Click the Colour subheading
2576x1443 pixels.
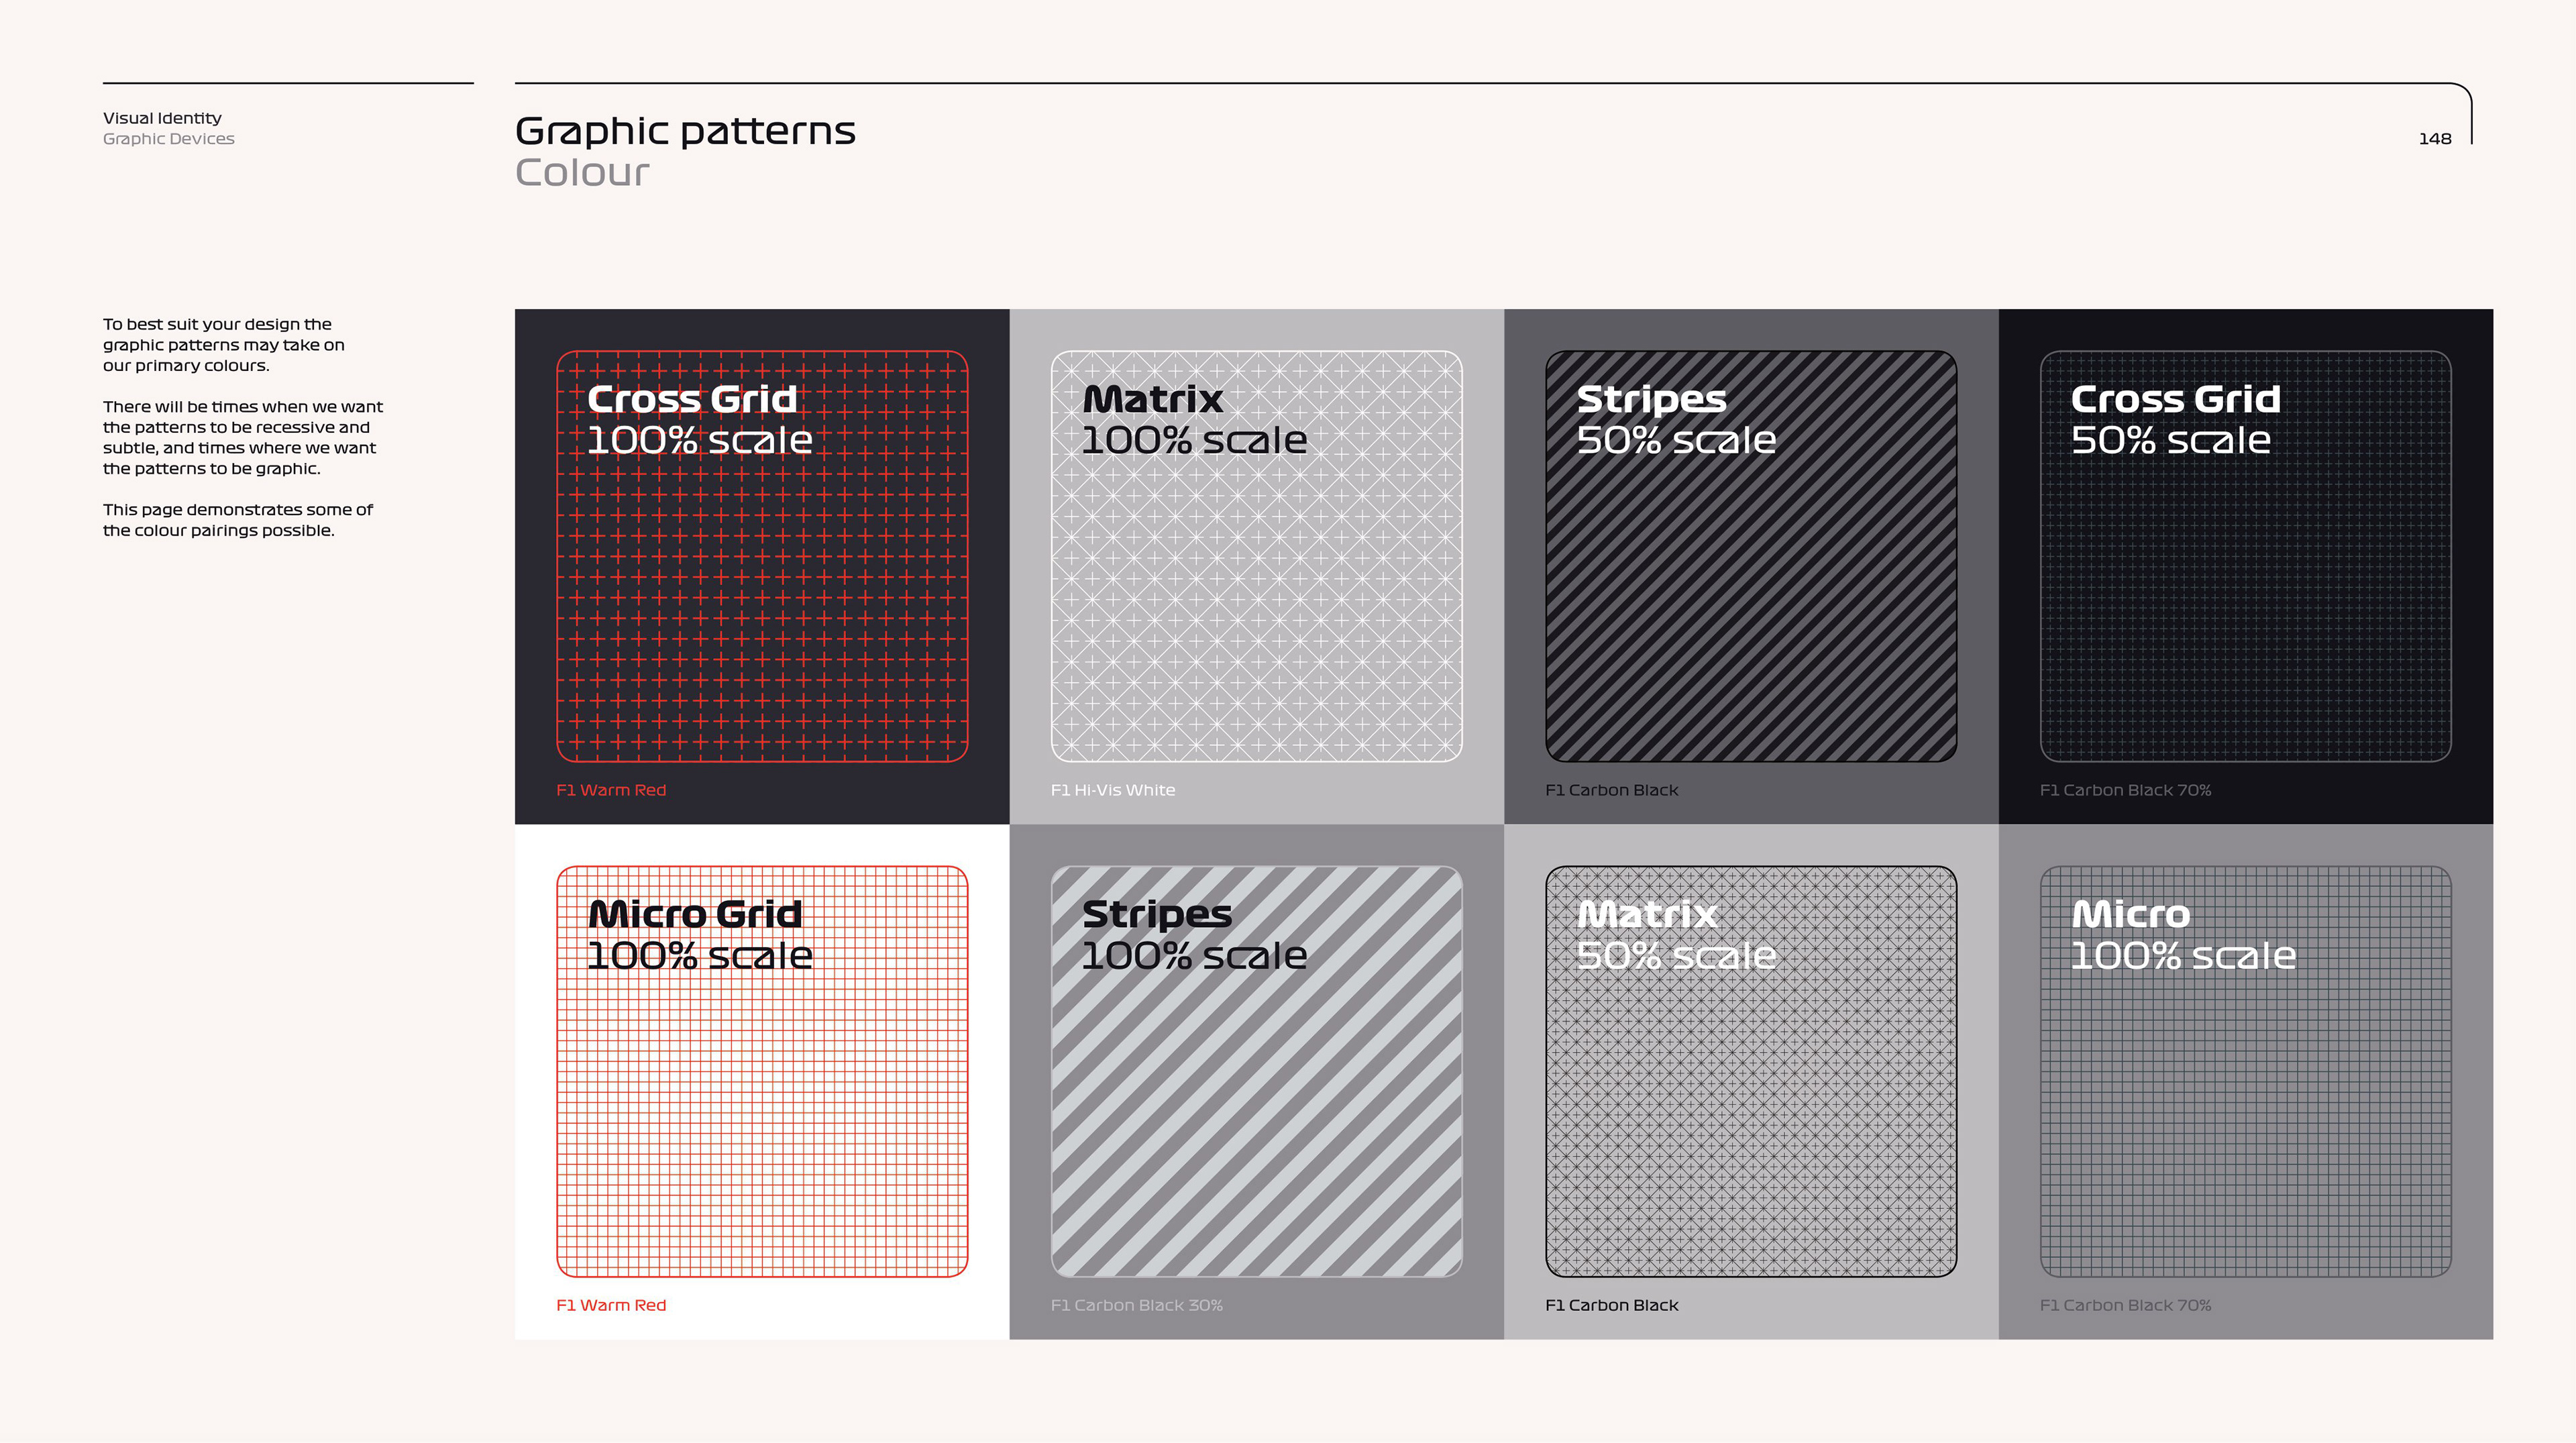[x=582, y=173]
